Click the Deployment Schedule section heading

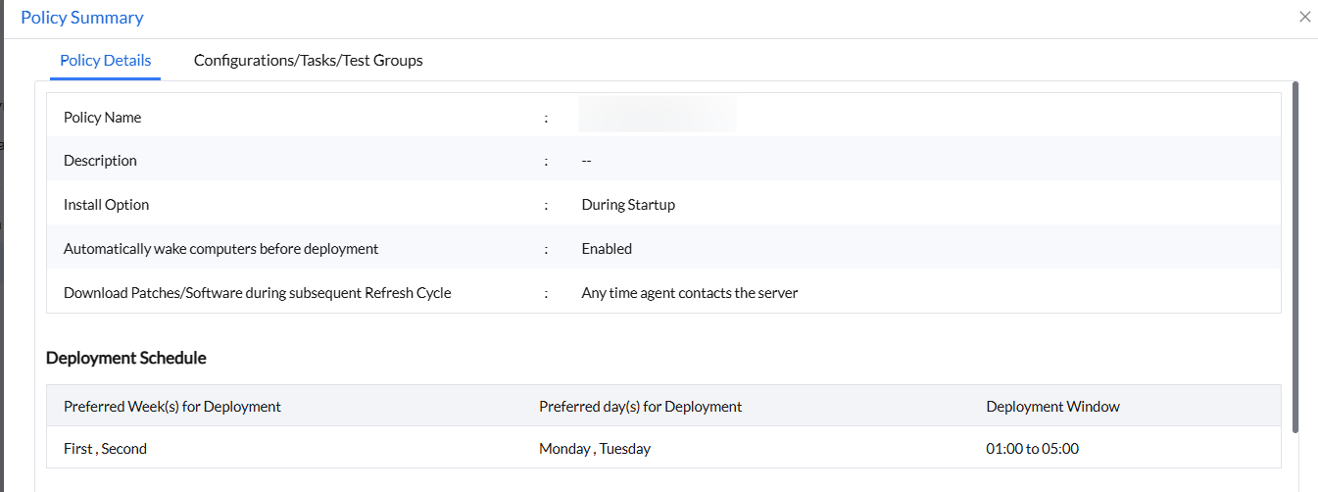coord(125,358)
